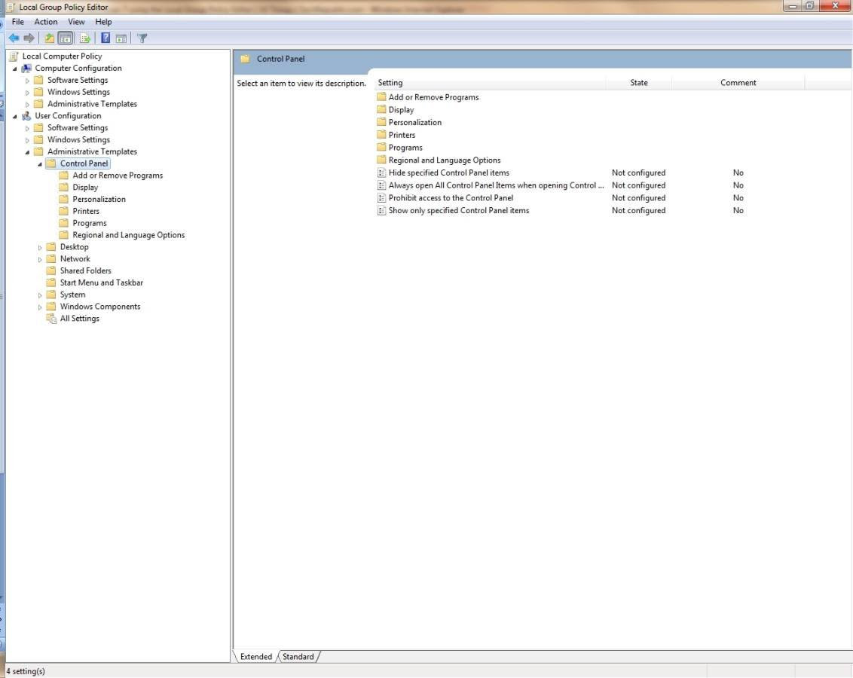Select Display in the left tree
The height and width of the screenshot is (678, 853).
pos(85,188)
